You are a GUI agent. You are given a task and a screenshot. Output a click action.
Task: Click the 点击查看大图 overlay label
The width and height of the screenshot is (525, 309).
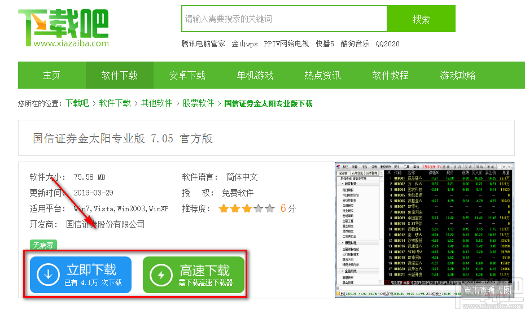[x=488, y=290]
